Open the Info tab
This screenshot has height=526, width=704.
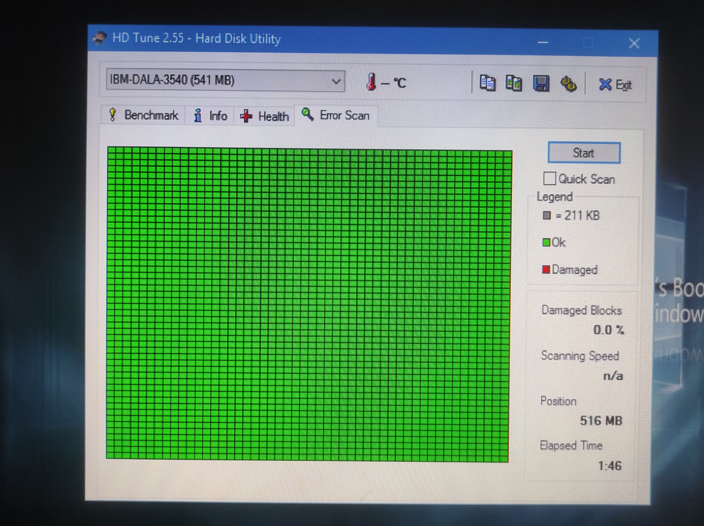click(211, 116)
